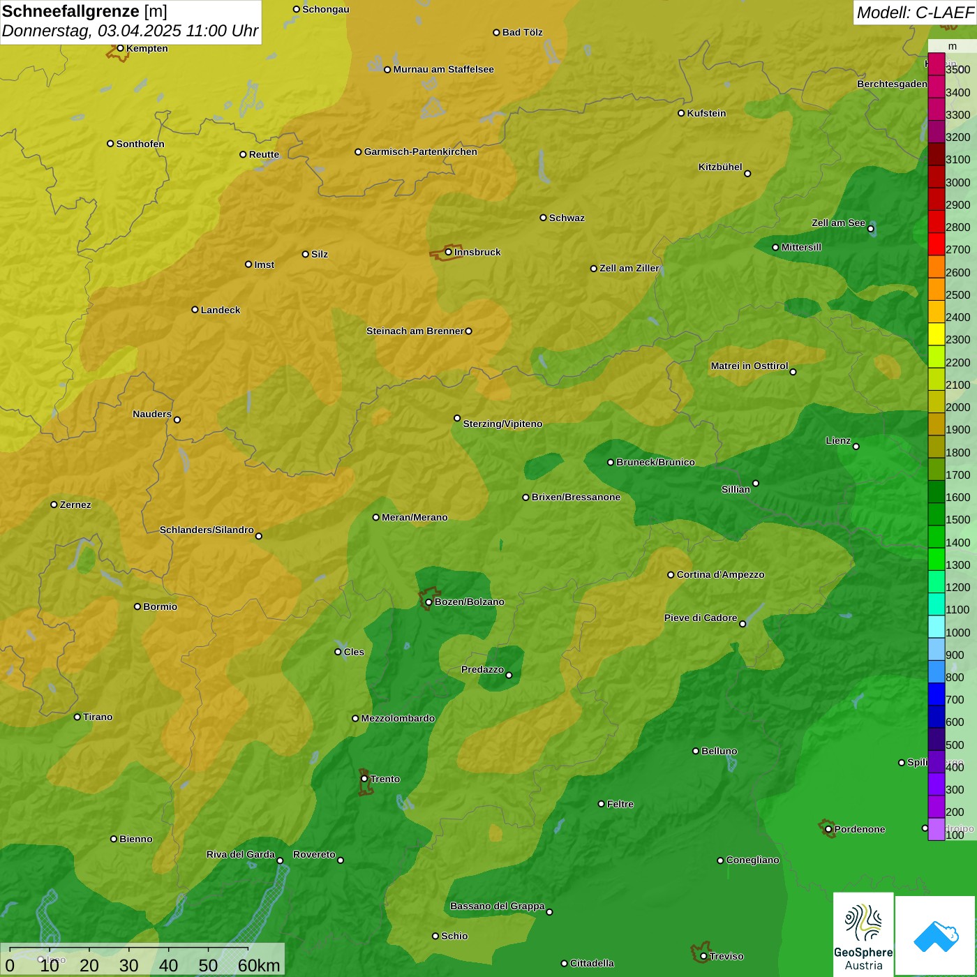Click the Schlanders/Silandro label
Image resolution: width=977 pixels, height=977 pixels.
click(207, 530)
